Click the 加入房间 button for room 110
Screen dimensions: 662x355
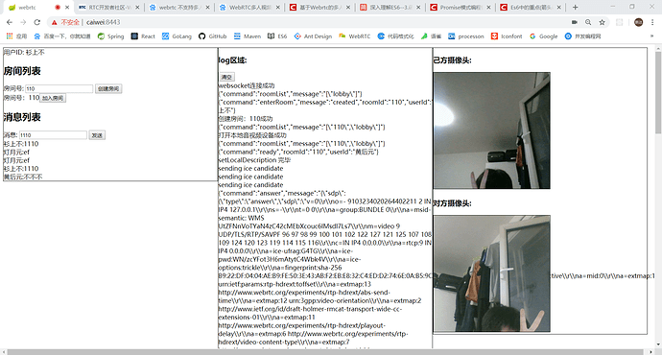(53, 98)
